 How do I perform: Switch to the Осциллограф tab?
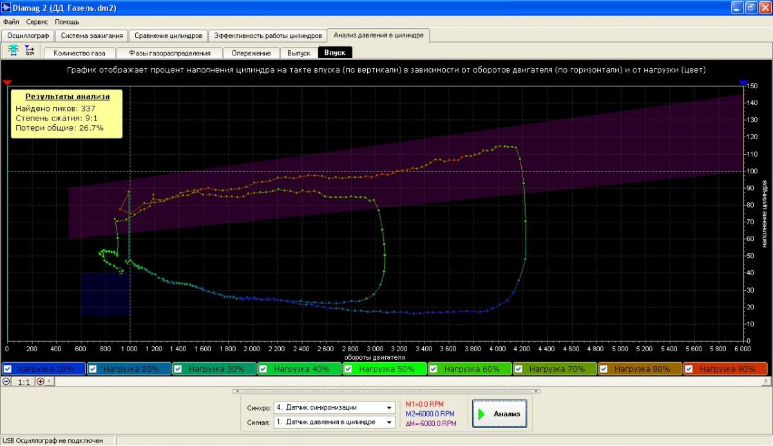pyautogui.click(x=28, y=35)
